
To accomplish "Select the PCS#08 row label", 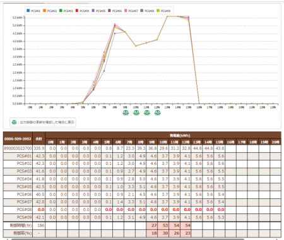I will coord(24,210).
